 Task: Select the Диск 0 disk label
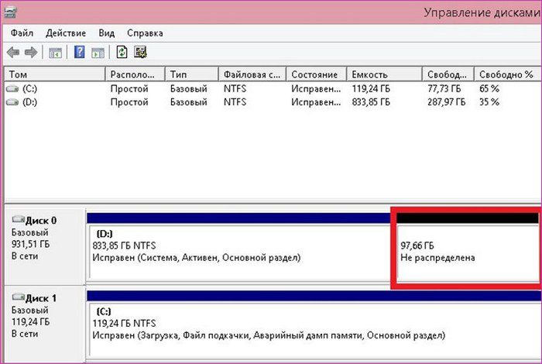pyautogui.click(x=41, y=221)
